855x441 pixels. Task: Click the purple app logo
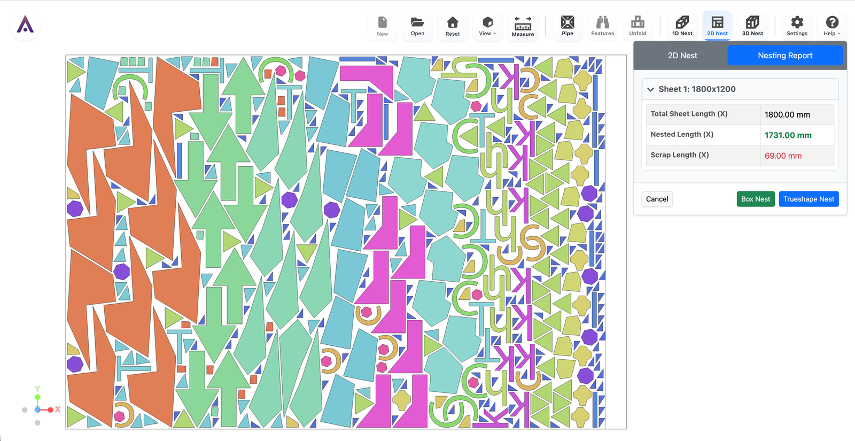(25, 25)
